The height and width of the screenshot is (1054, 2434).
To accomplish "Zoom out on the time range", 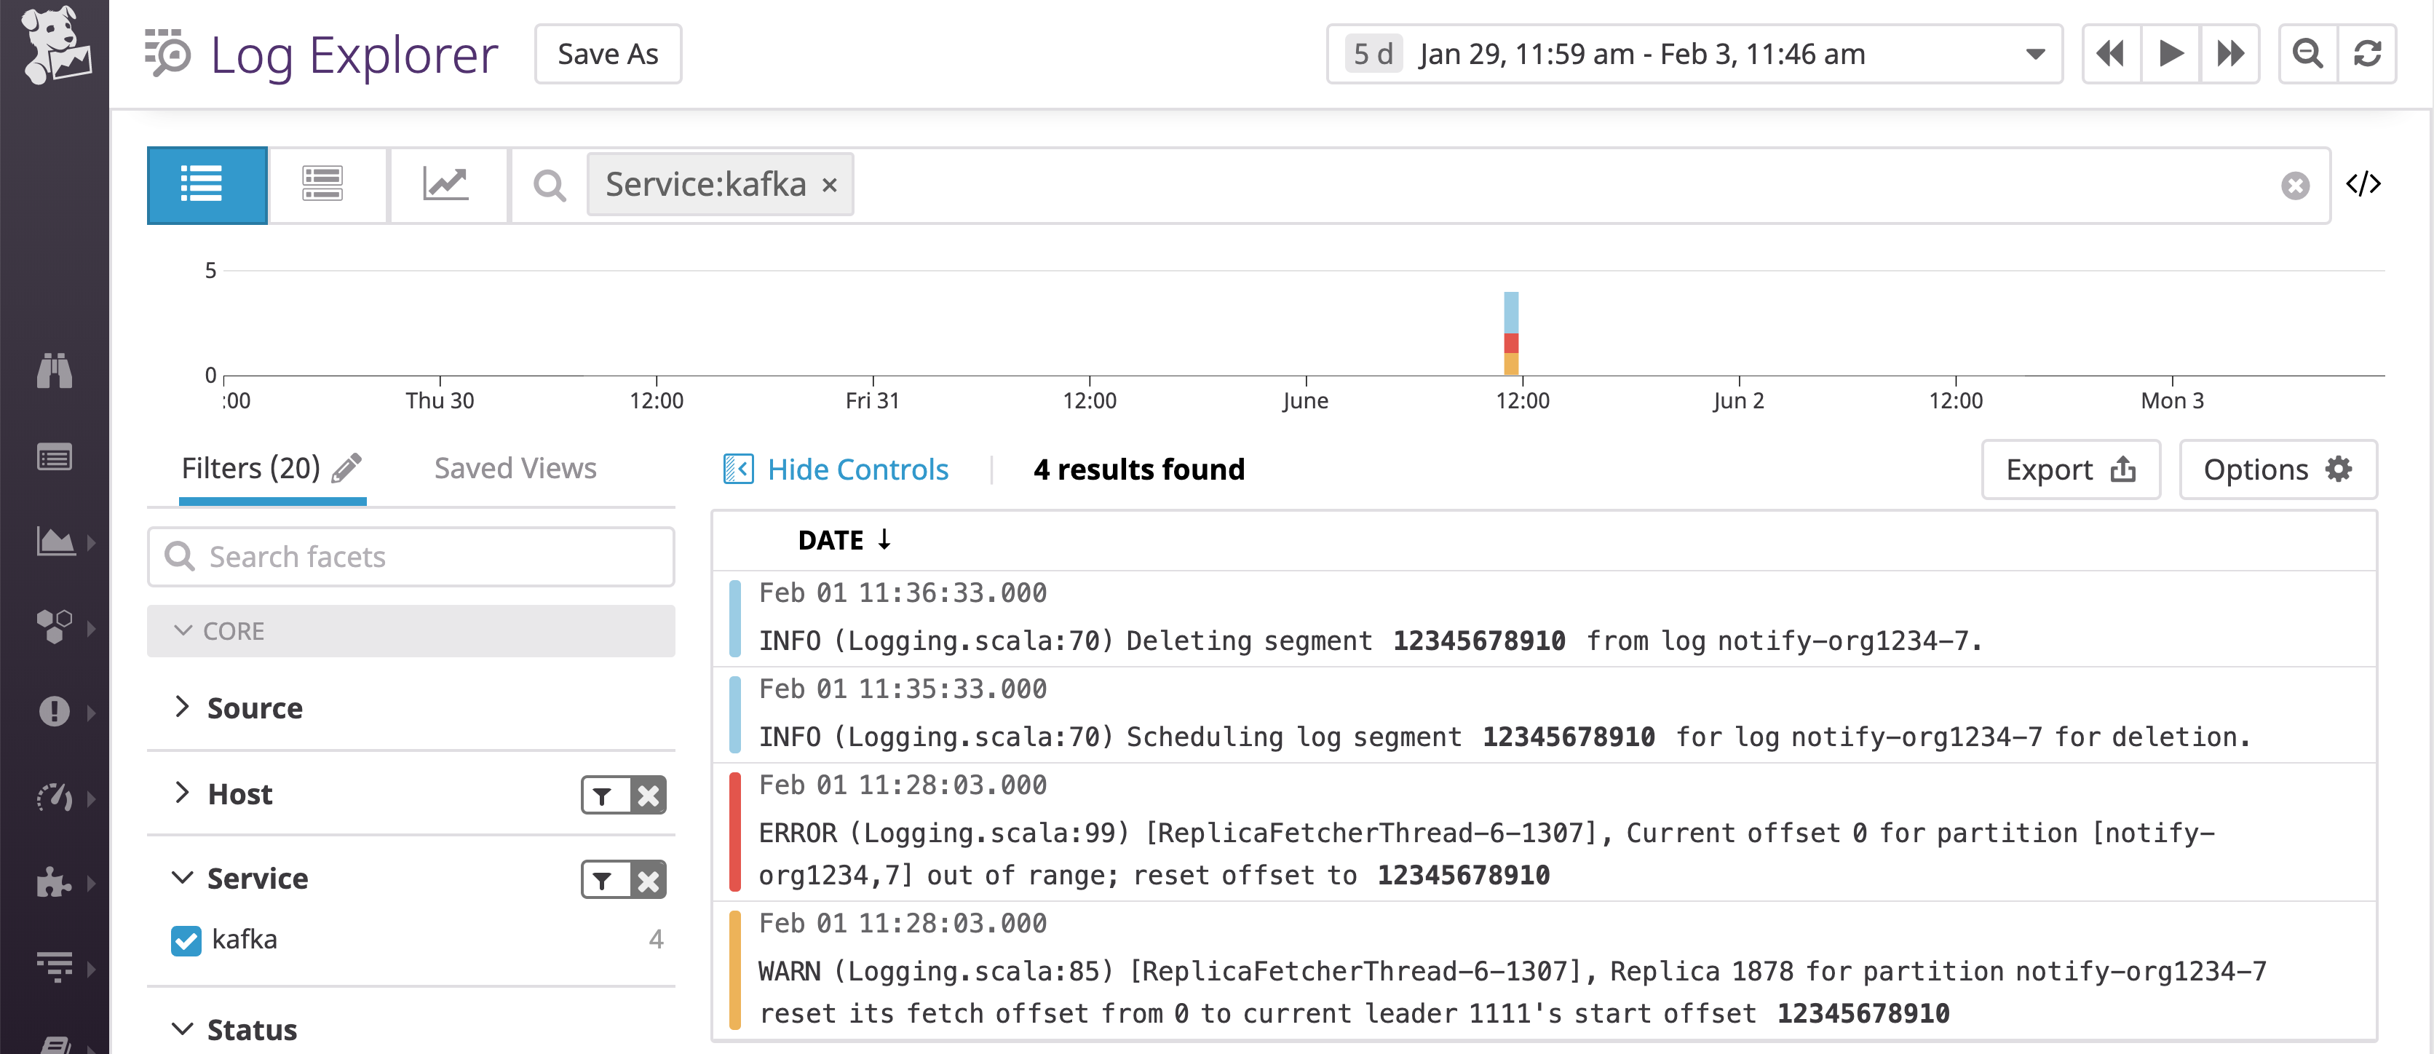I will 2307,54.
